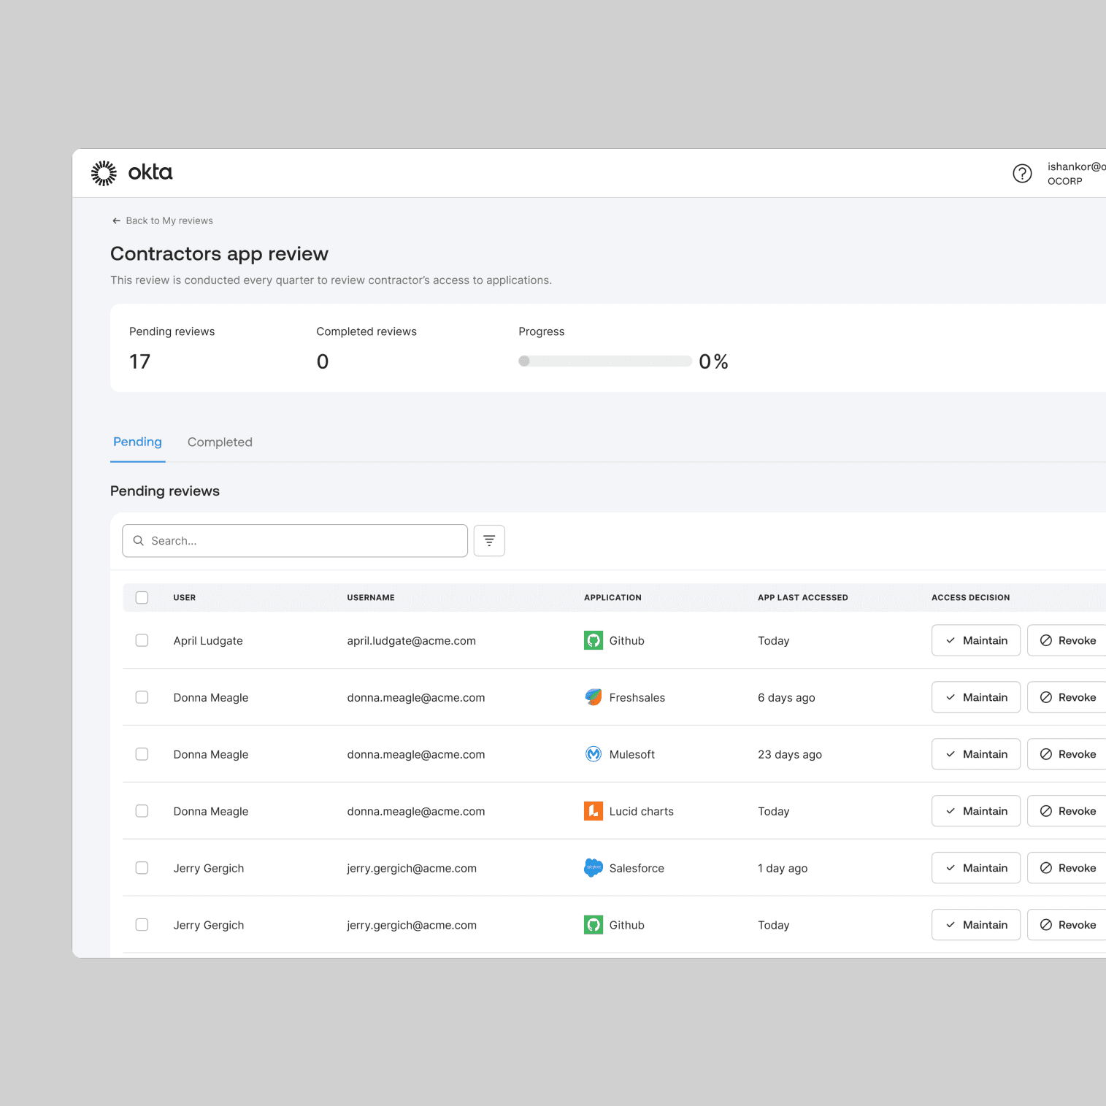1106x1106 pixels.
Task: Select the Donna Meagle Freshsales row checkbox
Action: pos(142,697)
